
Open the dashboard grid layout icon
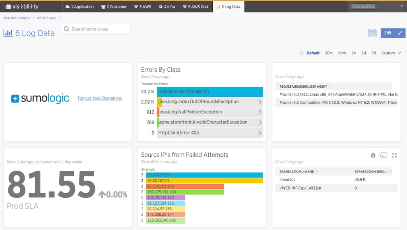tap(372, 33)
